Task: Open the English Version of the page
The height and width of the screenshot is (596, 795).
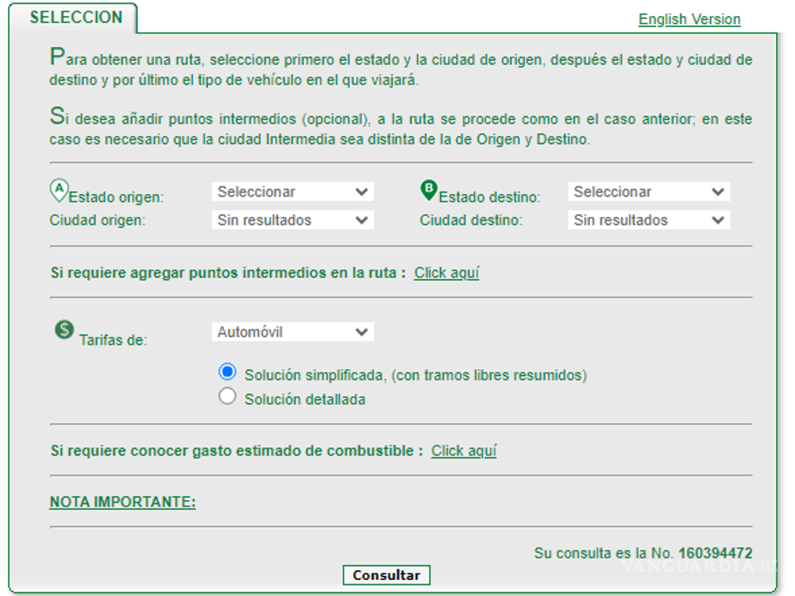Action: pyautogui.click(x=690, y=19)
